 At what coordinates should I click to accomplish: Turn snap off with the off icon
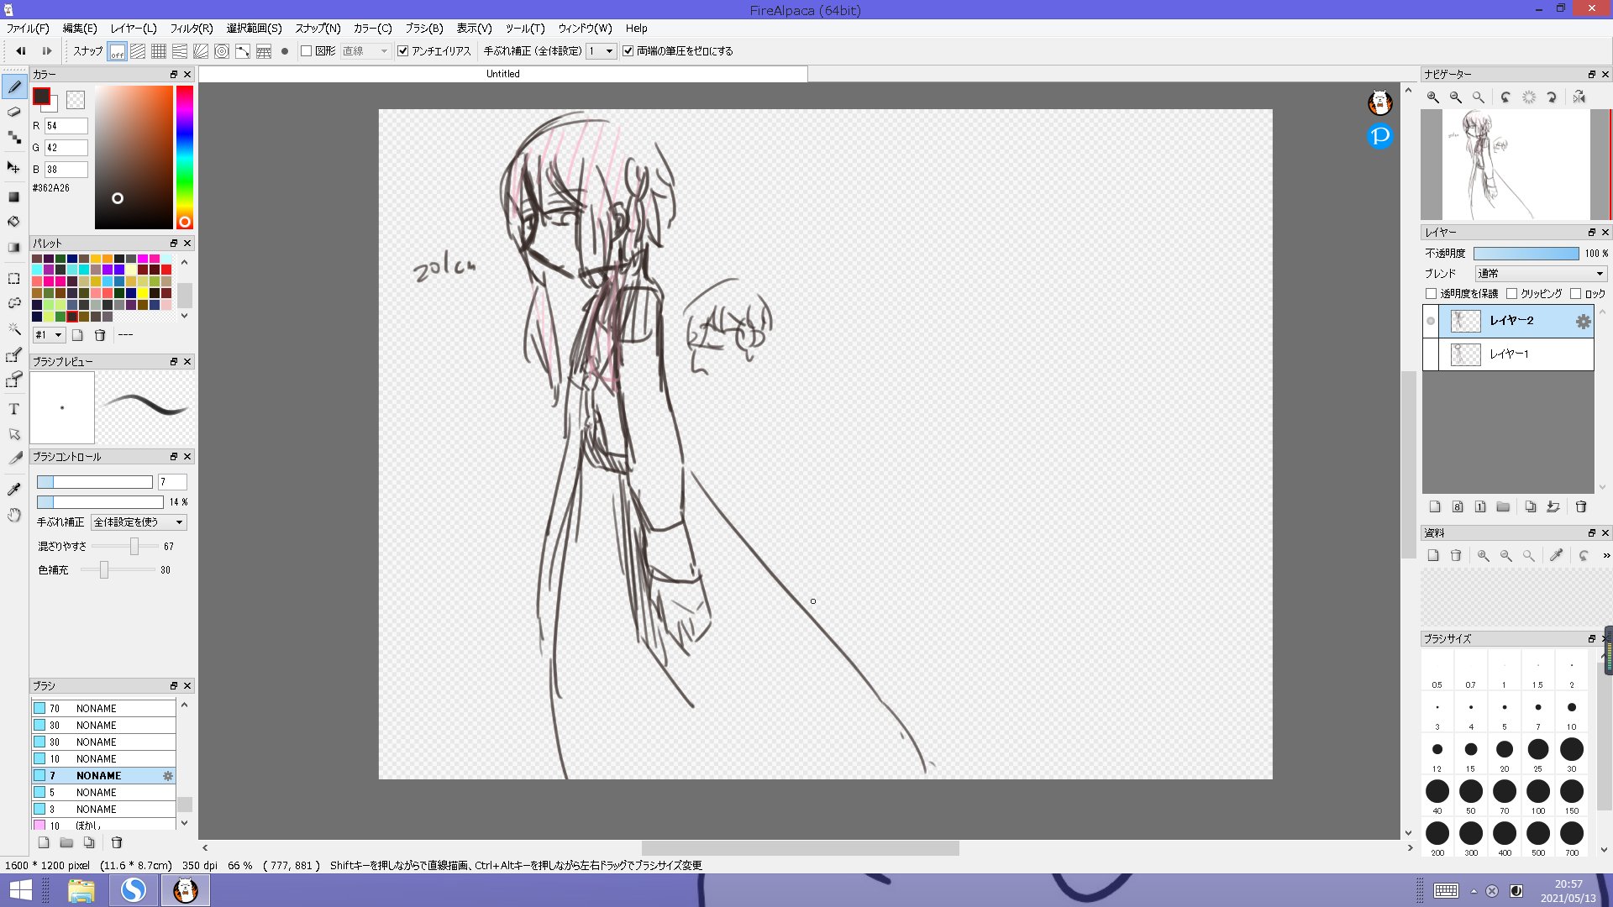tap(117, 51)
